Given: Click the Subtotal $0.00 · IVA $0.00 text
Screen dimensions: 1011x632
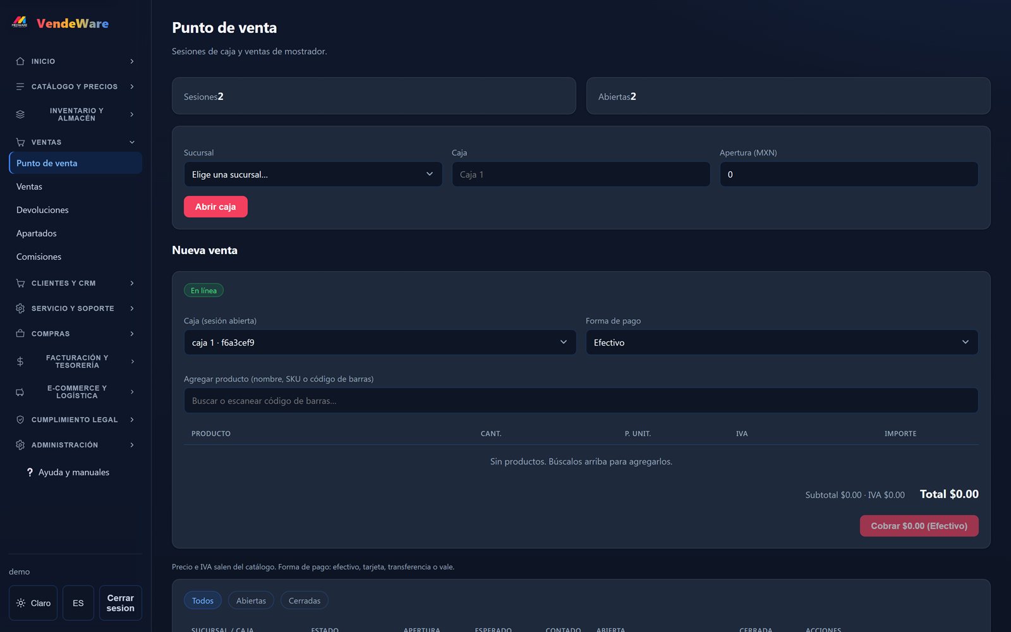Looking at the screenshot, I should click(x=855, y=495).
